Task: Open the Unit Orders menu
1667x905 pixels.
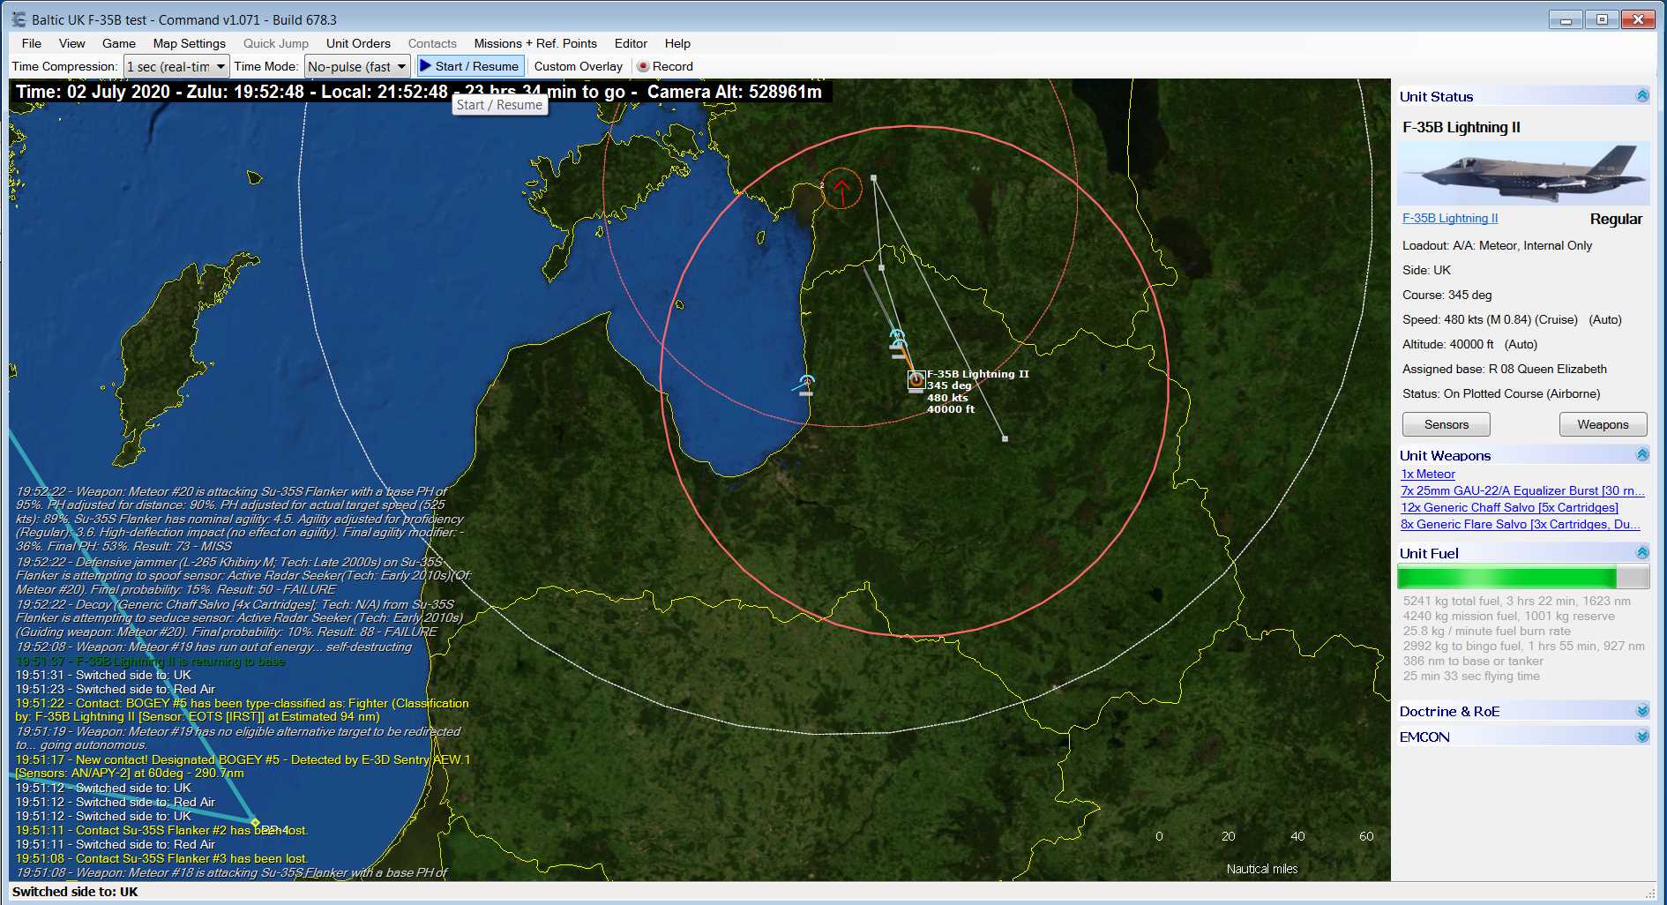Action: coord(358,43)
